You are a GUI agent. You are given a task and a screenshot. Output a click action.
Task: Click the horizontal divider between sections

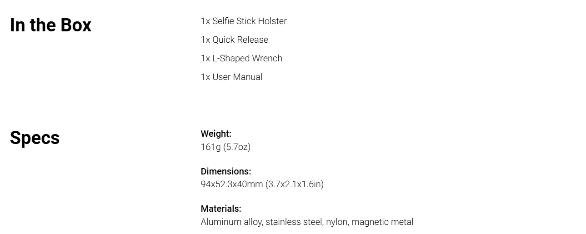(282, 108)
